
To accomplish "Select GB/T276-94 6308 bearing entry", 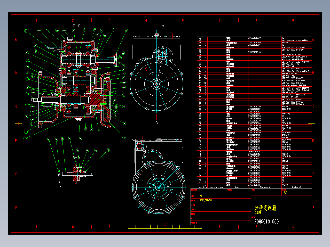I will point(295,40).
